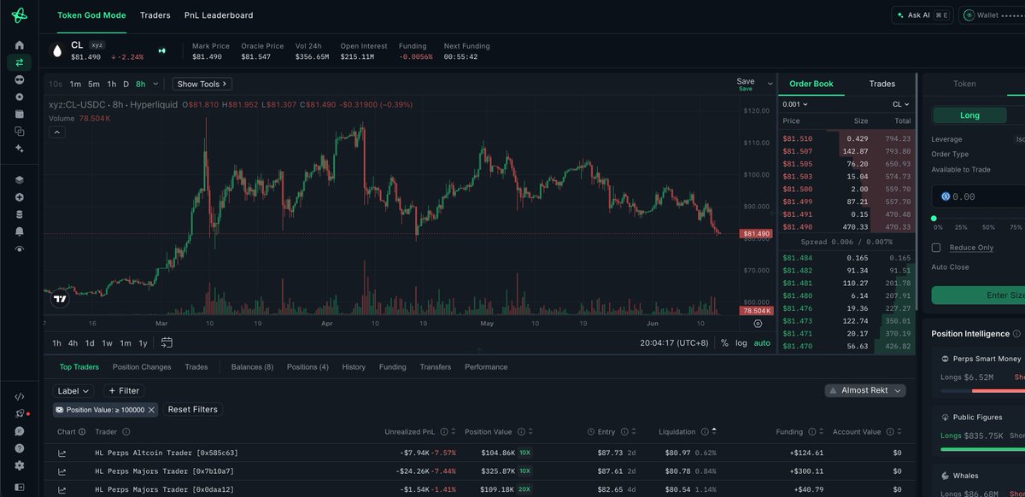Select the Long position toggle

point(969,115)
